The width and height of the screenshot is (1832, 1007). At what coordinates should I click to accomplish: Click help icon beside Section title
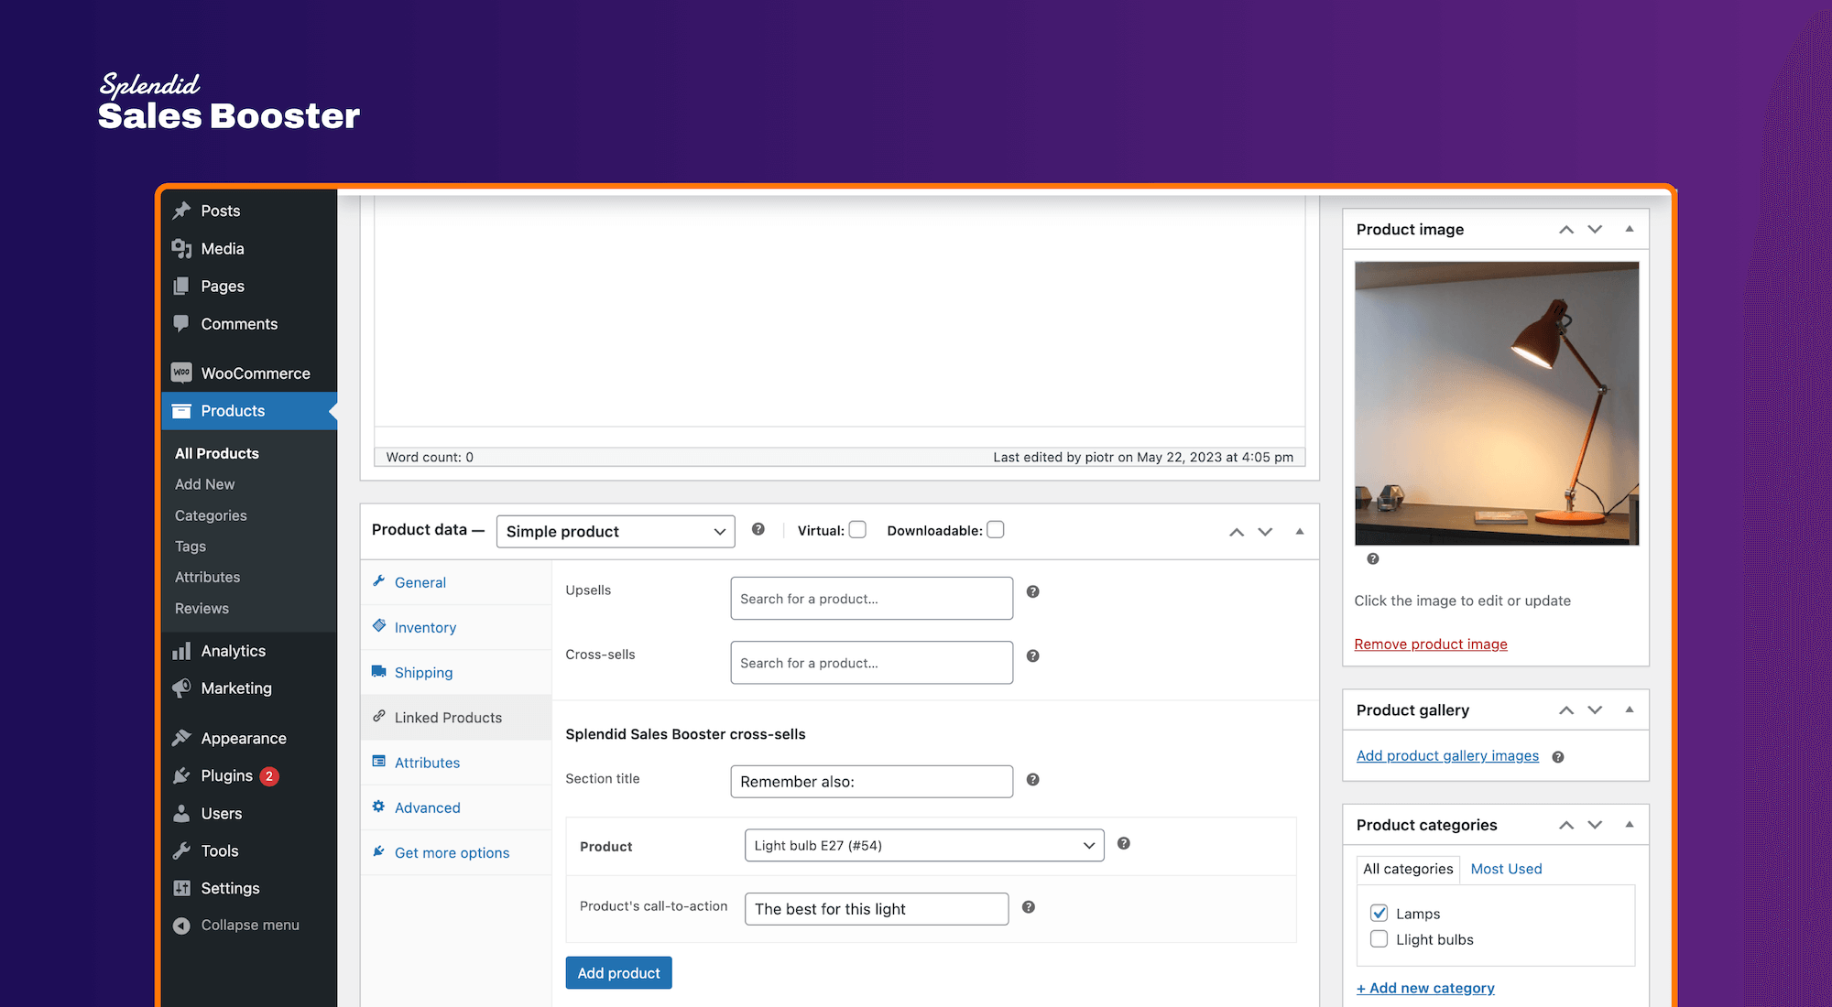pyautogui.click(x=1032, y=779)
